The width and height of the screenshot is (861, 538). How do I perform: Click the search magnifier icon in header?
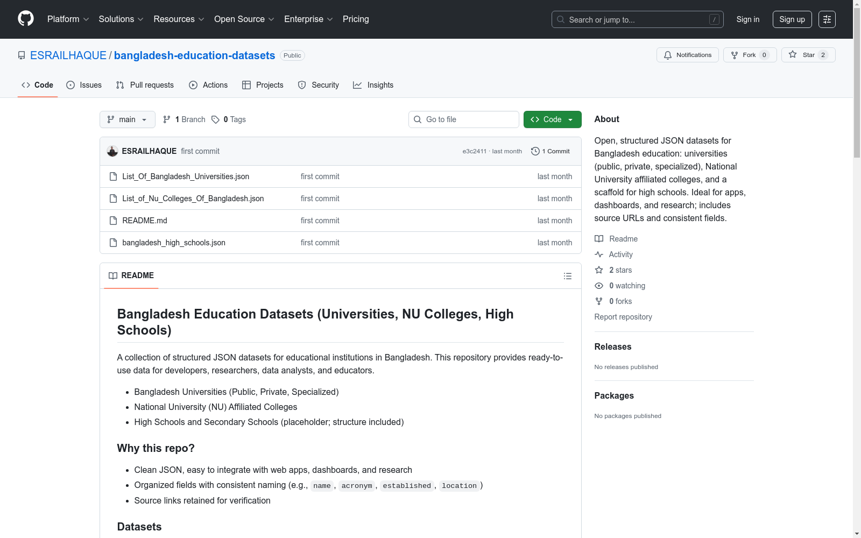561,19
